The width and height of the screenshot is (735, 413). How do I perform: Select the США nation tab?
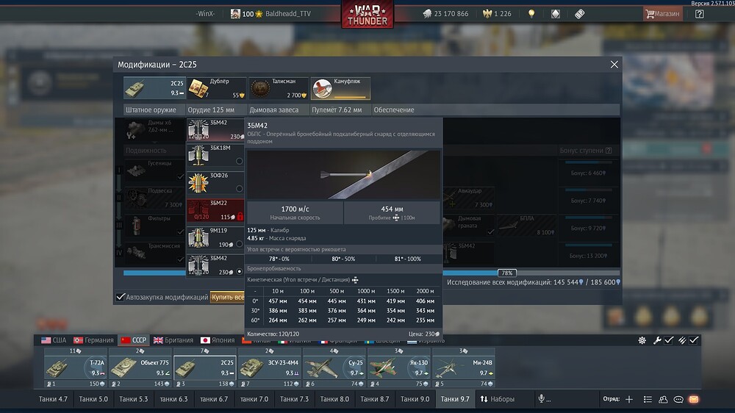tap(54, 340)
